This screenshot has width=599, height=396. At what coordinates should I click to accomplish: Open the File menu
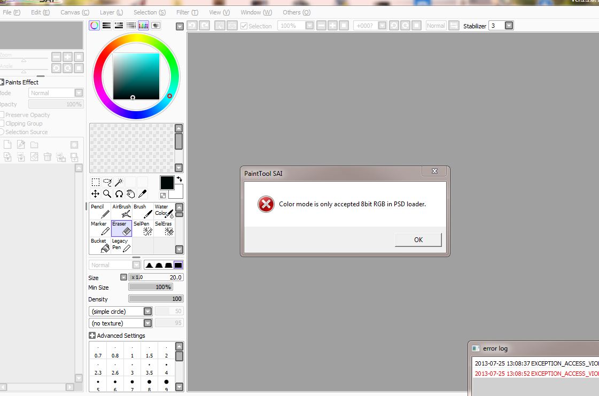pyautogui.click(x=11, y=12)
